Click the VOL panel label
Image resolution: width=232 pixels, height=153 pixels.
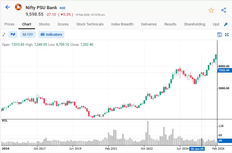click(5, 120)
